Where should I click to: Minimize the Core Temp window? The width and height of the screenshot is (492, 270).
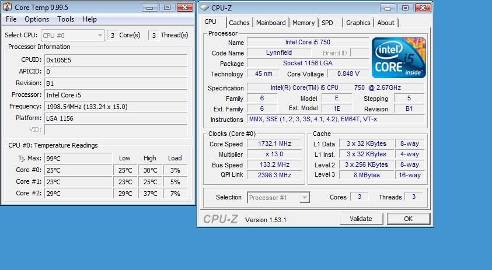coord(149,7)
